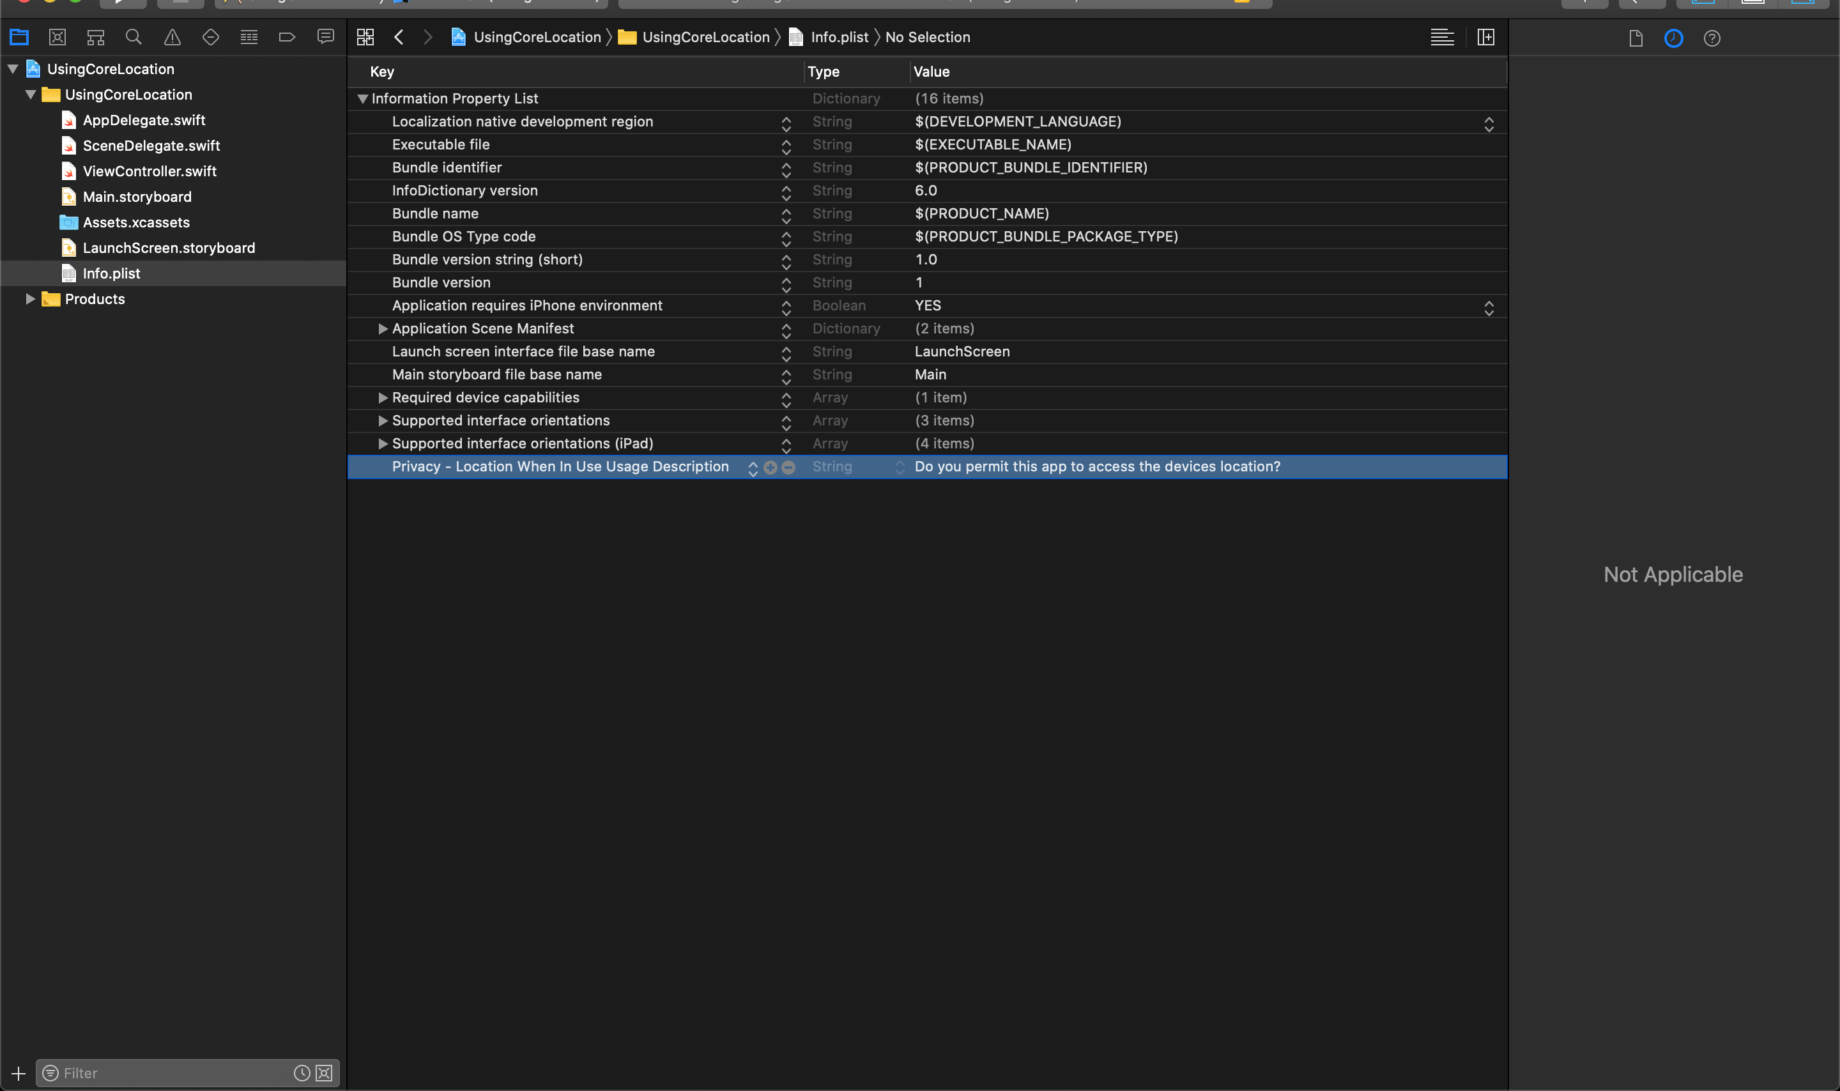Expand Application Scene Manifest dictionary
Image resolution: width=1840 pixels, height=1091 pixels.
pos(383,328)
